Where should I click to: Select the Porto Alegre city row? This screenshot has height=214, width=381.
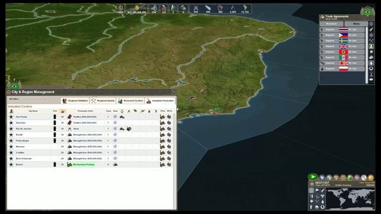tap(90, 141)
